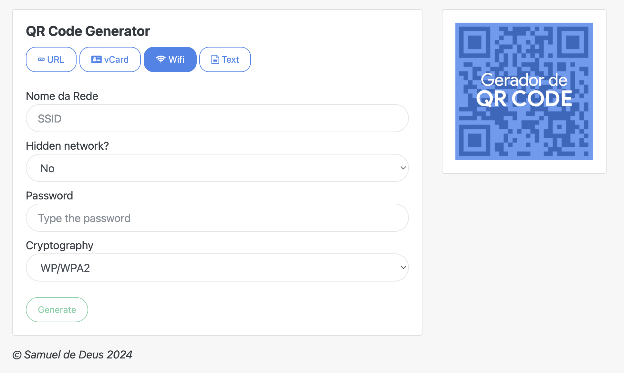Select the Wifi tab
Image resolution: width=624 pixels, height=373 pixels.
tap(170, 59)
